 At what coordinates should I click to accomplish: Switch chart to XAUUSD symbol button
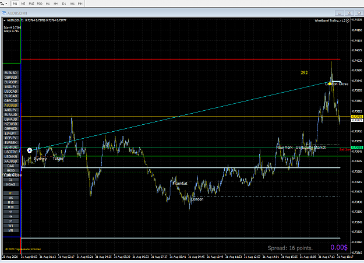[10, 161]
